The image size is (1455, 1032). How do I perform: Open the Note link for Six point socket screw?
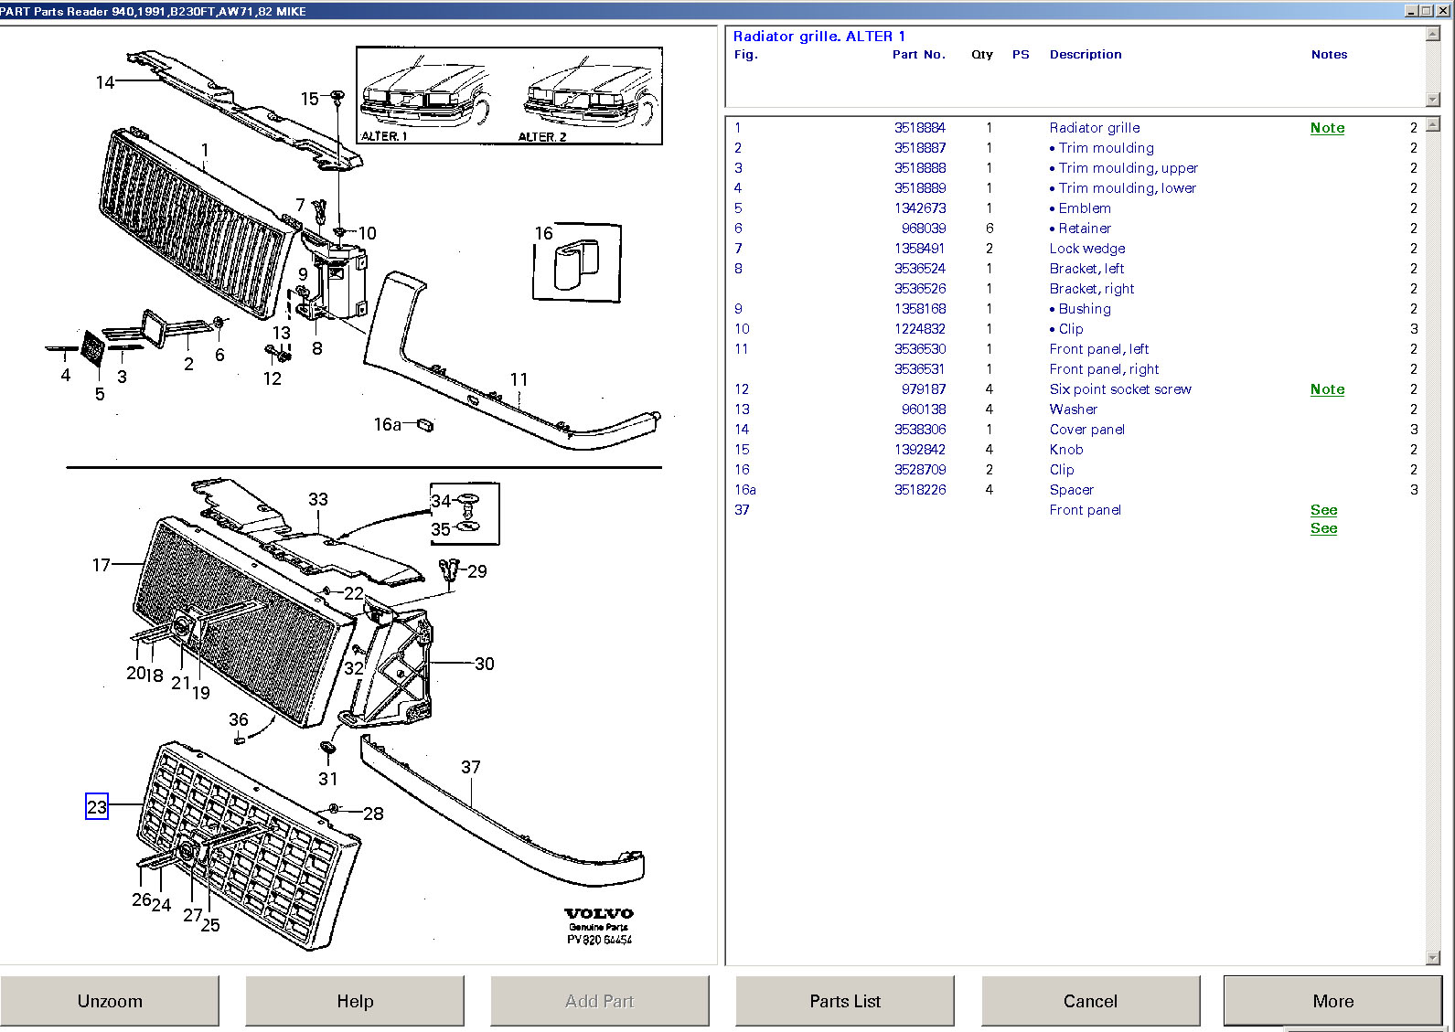point(1327,389)
